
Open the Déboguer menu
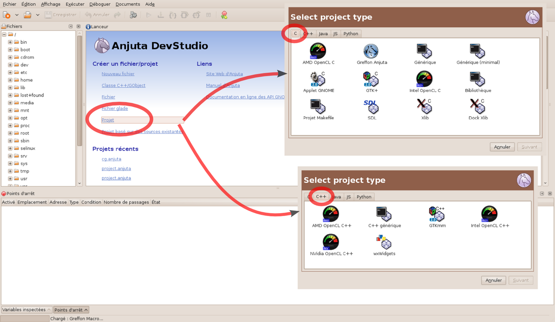pos(100,4)
